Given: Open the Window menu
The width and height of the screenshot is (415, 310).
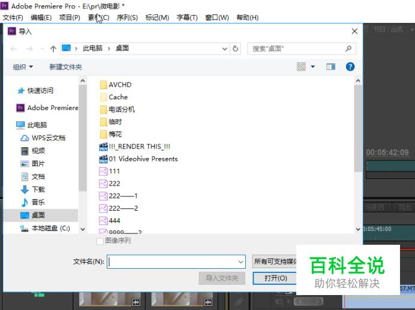Looking at the screenshot, I should tap(217, 18).
